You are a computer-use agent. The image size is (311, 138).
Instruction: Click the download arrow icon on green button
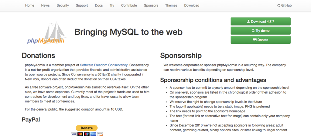tap(248, 21)
